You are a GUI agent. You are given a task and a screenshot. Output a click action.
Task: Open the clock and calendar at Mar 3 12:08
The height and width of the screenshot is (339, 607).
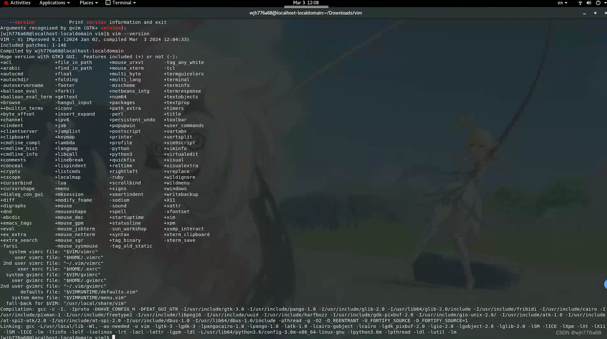tap(306, 3)
